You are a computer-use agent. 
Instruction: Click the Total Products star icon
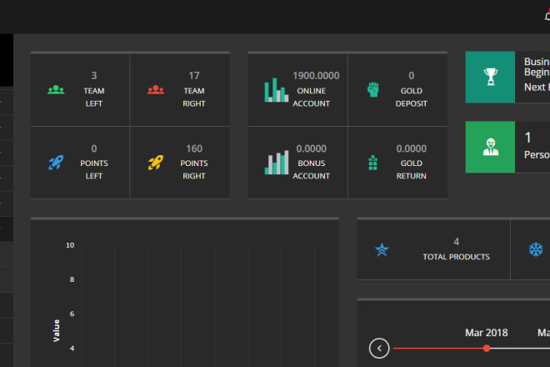pyautogui.click(x=382, y=249)
